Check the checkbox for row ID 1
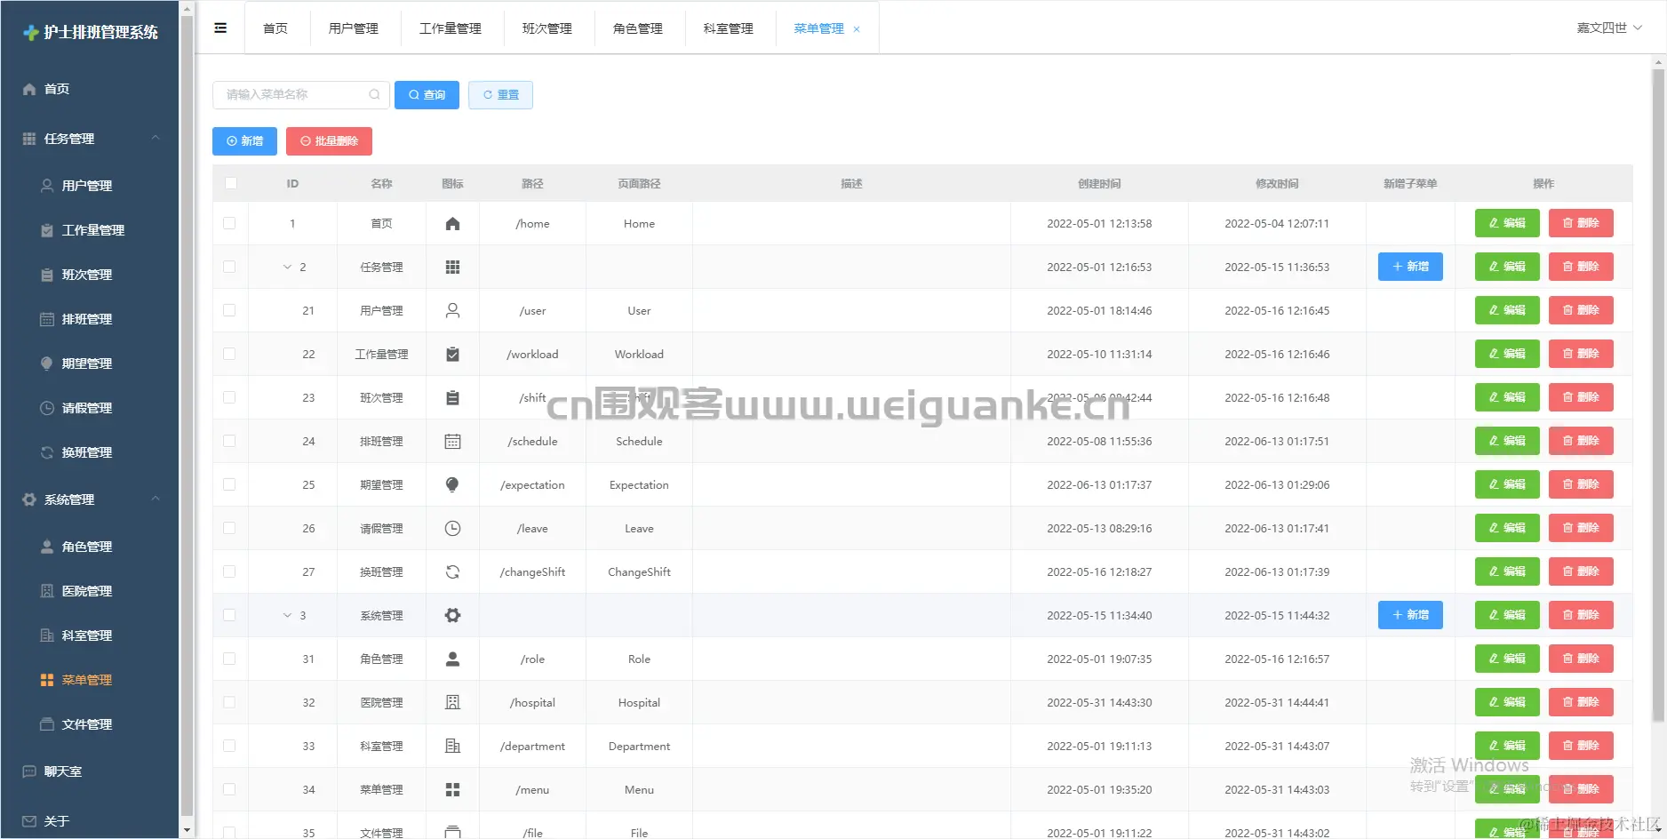 pos(229,223)
